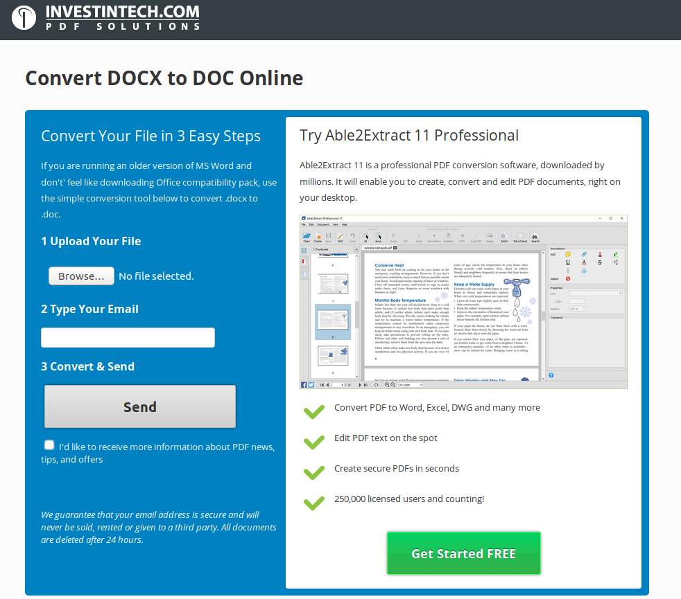Viewport: 681px width, 599px height.
Task: Click the email security guarantee italic note
Action: click(x=159, y=527)
